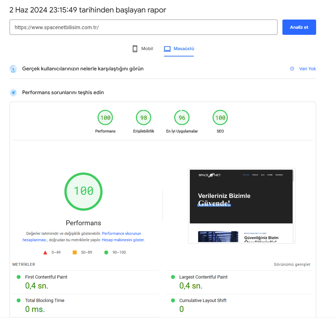Click the Veri Yok label
The image size is (336, 318).
tap(307, 69)
